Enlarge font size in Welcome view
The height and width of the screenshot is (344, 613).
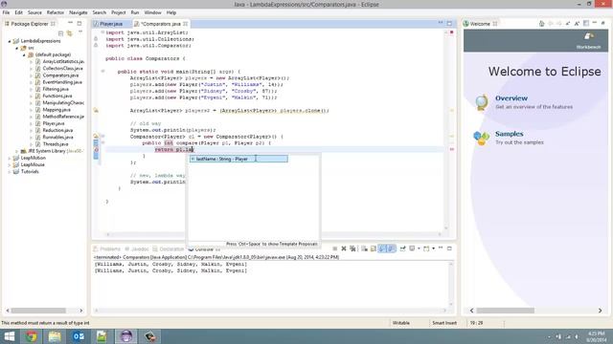[577, 24]
